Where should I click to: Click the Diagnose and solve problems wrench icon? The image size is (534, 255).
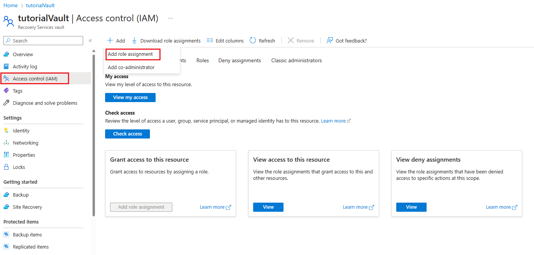(x=6, y=103)
